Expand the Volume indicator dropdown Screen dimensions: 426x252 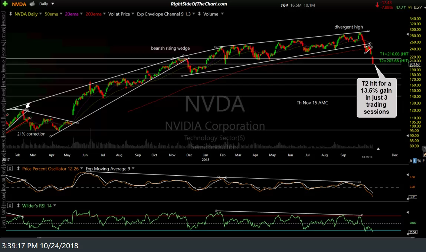222,14
